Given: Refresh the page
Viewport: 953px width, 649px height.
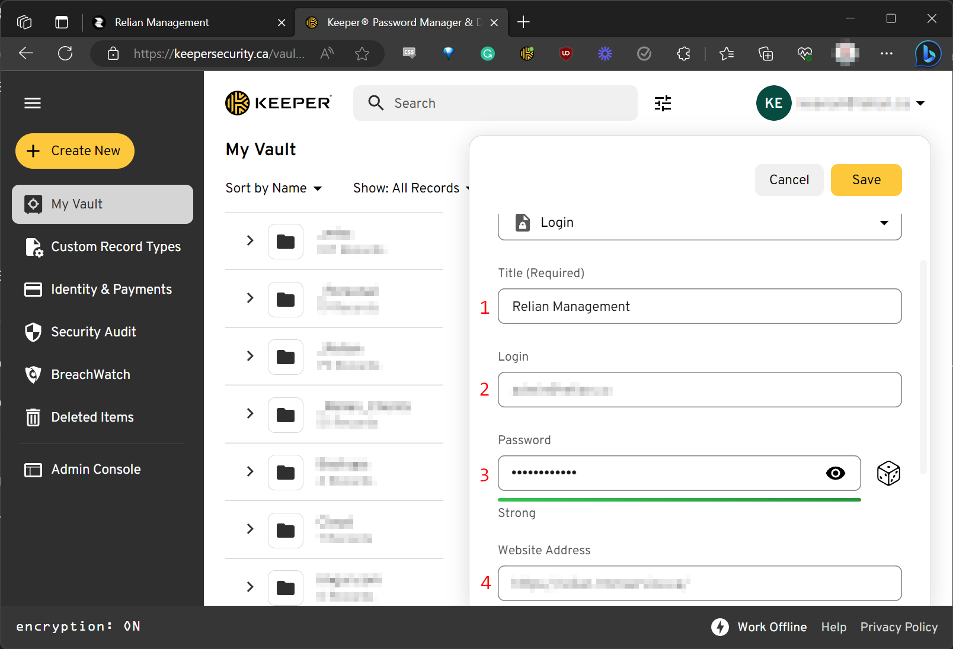Looking at the screenshot, I should point(65,53).
